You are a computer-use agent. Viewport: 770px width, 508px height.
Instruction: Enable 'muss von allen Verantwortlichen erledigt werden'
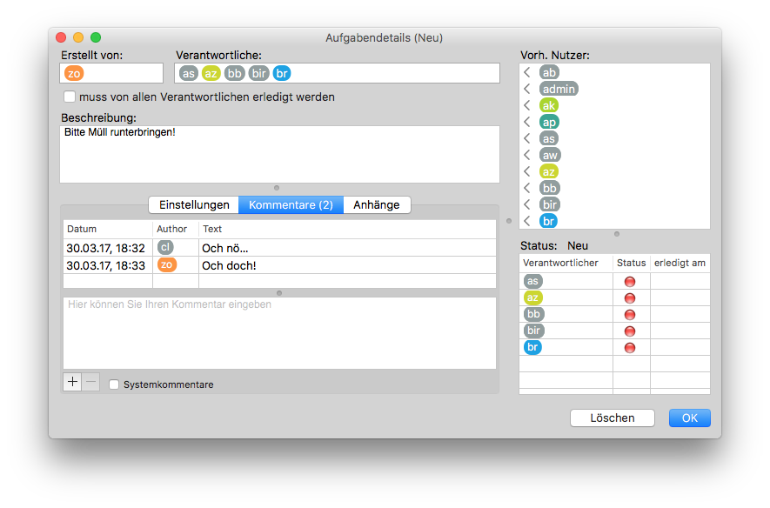click(70, 97)
